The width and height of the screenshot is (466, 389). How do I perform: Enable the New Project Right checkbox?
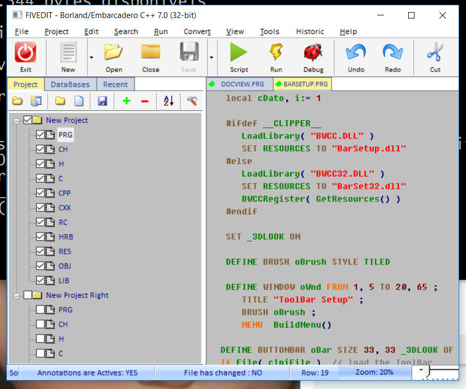pos(28,295)
